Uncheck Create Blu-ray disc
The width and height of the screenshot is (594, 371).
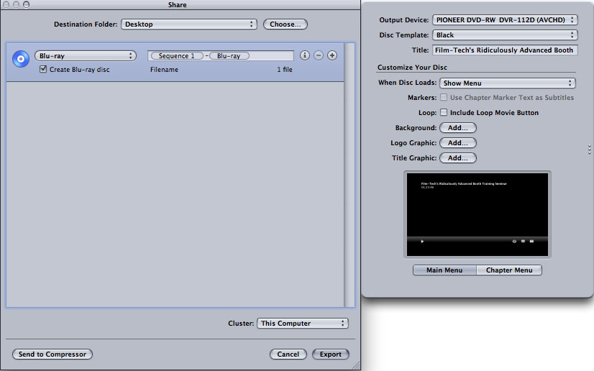43,69
